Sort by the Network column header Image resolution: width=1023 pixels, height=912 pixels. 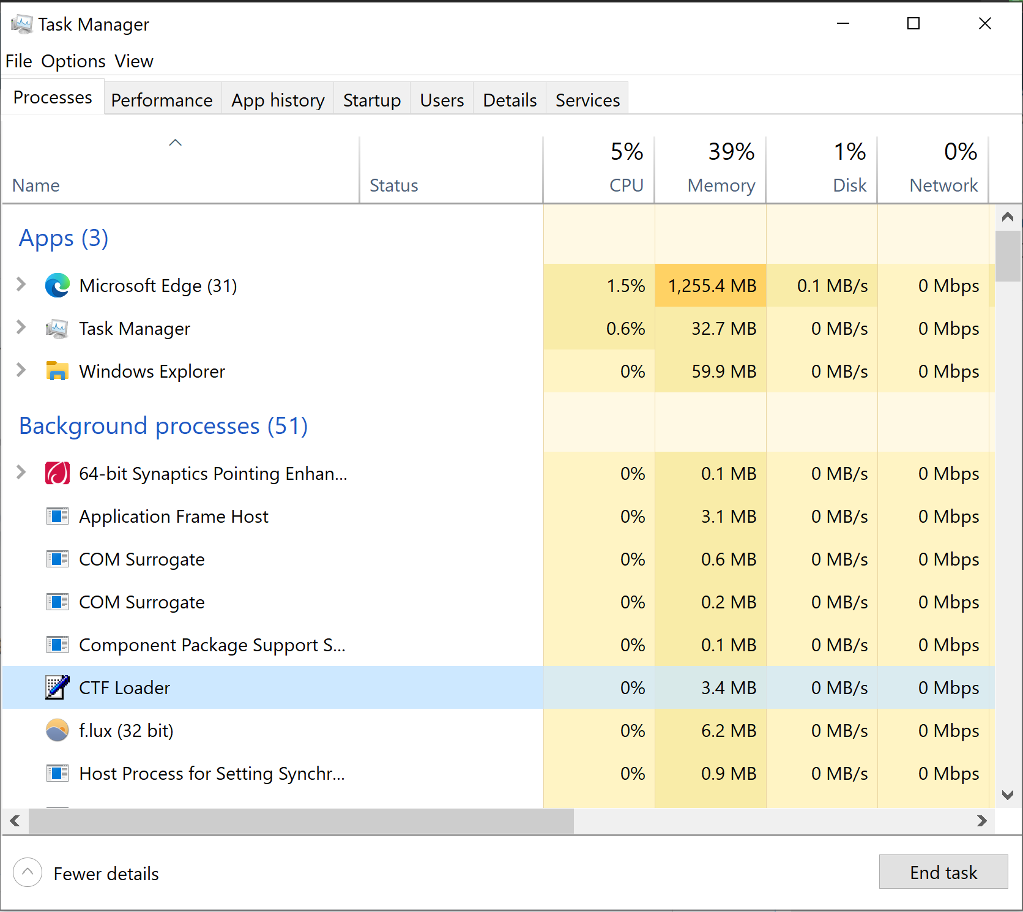(x=933, y=170)
